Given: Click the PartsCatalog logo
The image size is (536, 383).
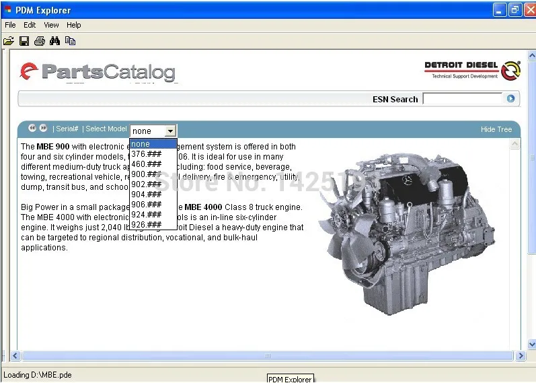Looking at the screenshot, I should (98, 72).
